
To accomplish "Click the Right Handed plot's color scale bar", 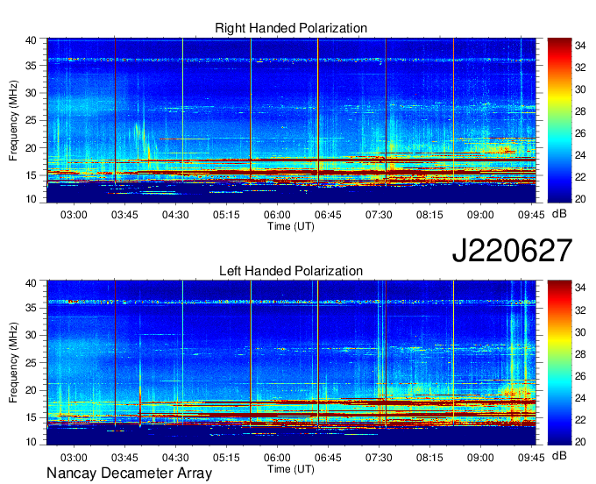I will tap(559, 120).
